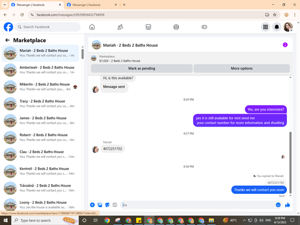
Task: Open Task View on the taskbar
Action: coord(95,220)
